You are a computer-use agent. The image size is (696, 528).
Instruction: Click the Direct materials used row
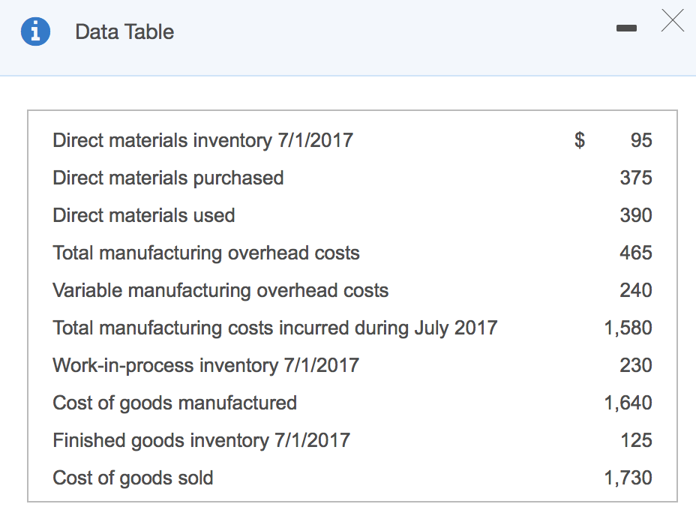point(143,215)
